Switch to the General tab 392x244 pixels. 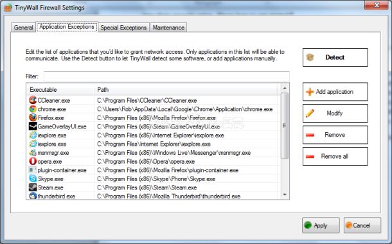coord(24,28)
